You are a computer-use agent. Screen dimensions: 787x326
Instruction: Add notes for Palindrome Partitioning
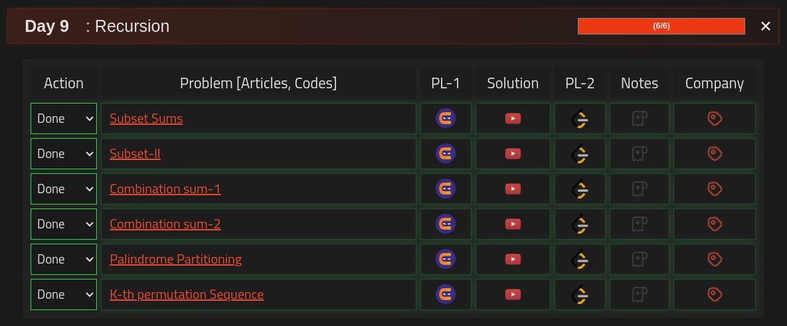[x=640, y=259]
